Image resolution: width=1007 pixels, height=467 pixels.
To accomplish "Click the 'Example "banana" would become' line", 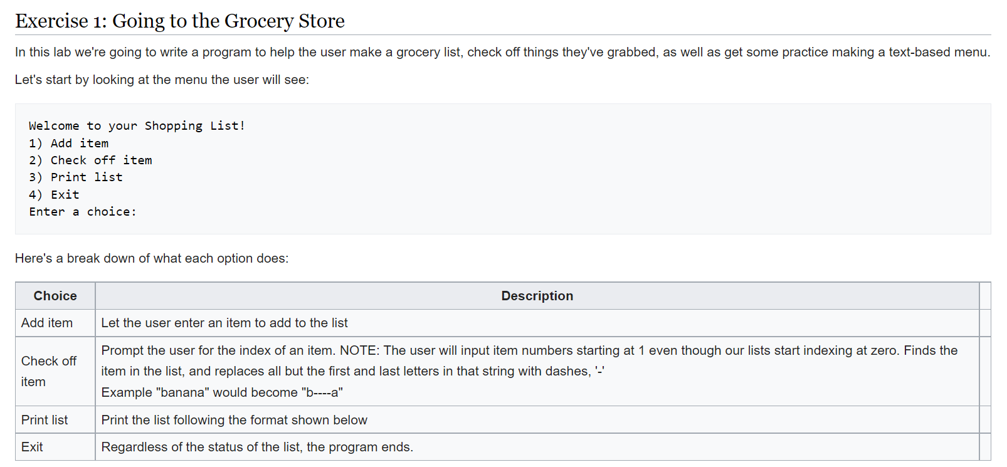I will pyautogui.click(x=222, y=392).
